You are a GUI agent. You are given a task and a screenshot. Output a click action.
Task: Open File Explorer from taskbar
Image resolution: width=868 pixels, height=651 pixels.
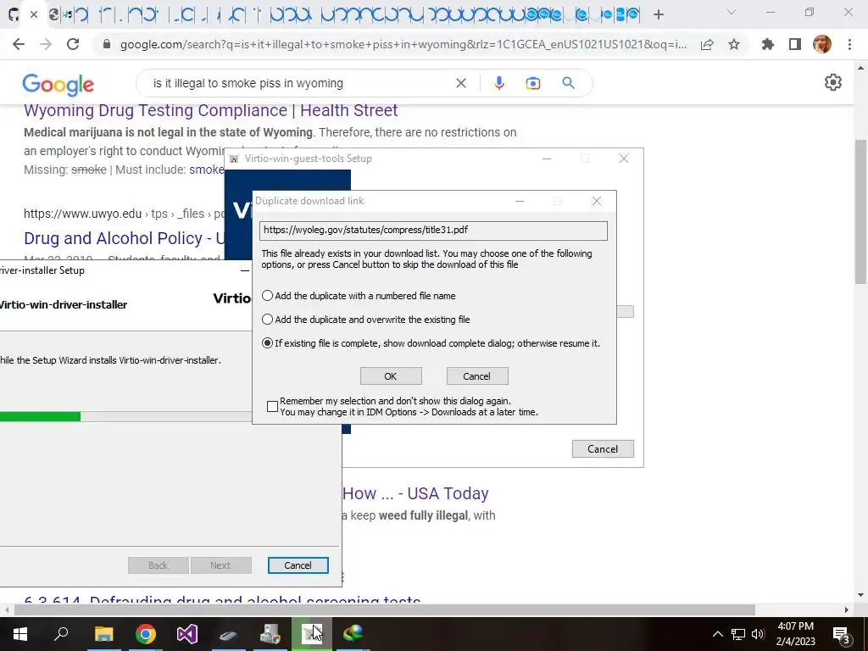[103, 634]
